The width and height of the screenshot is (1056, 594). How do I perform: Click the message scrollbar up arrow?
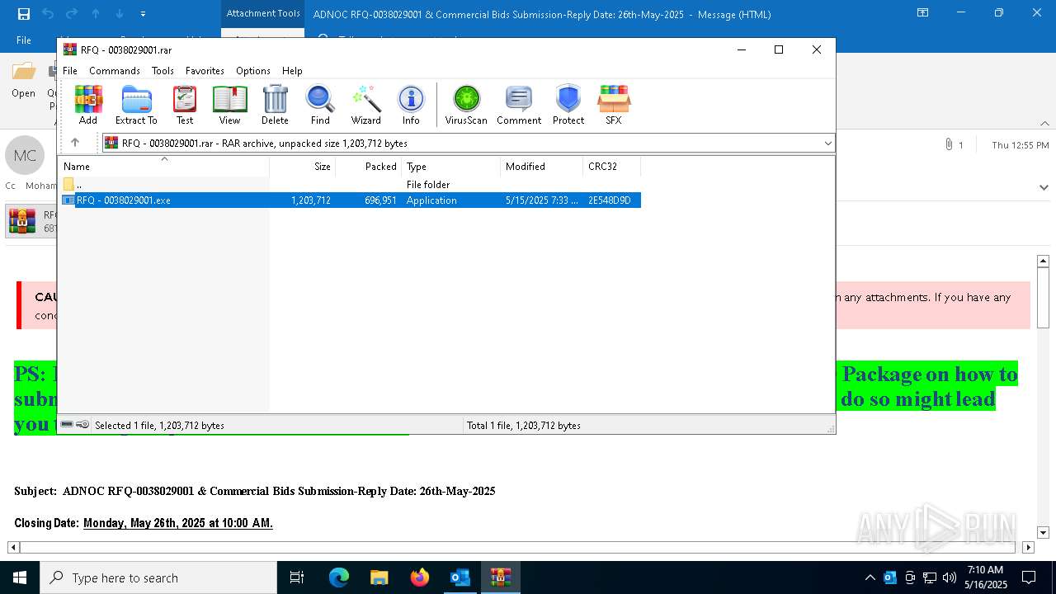click(x=1043, y=262)
